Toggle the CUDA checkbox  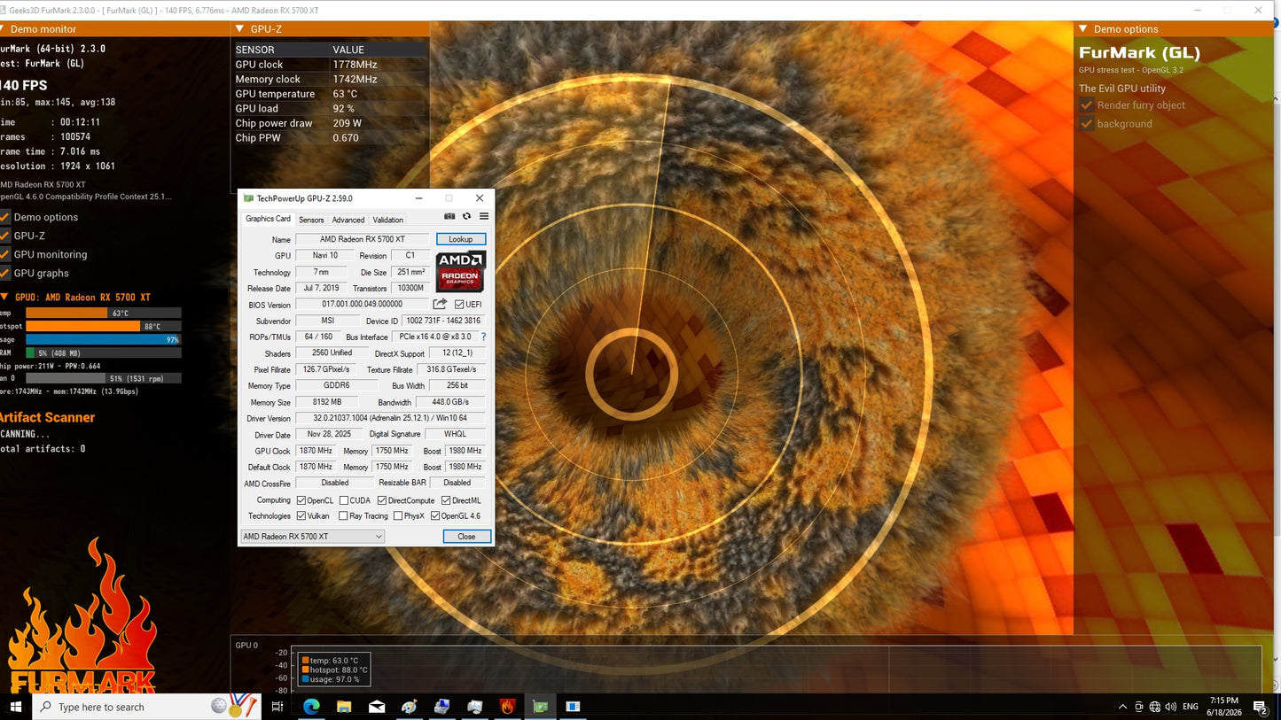[344, 500]
